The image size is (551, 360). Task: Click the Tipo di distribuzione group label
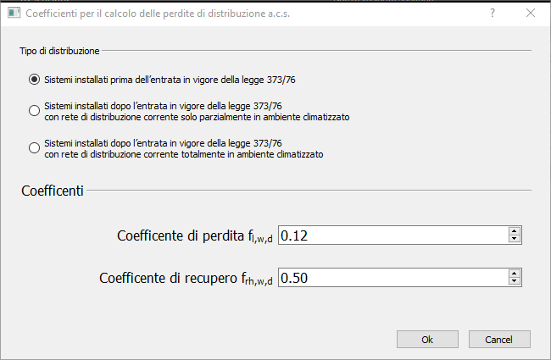[59, 51]
